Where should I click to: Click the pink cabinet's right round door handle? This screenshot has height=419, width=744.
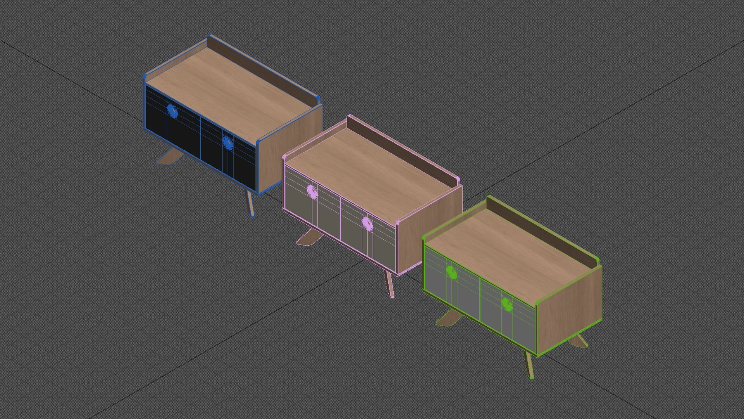pyautogui.click(x=367, y=224)
